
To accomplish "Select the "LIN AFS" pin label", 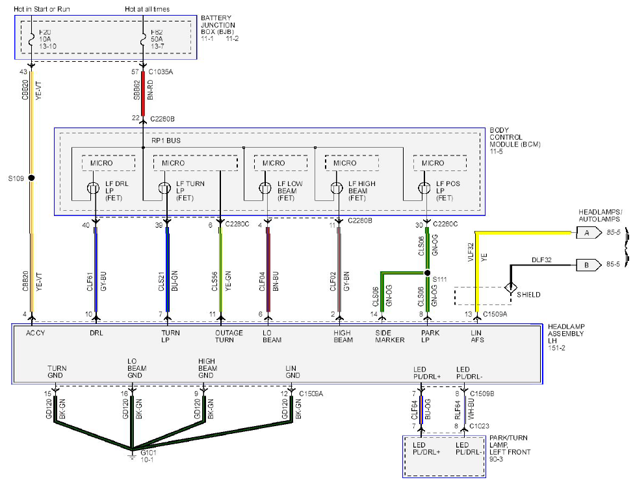I will (x=477, y=336).
